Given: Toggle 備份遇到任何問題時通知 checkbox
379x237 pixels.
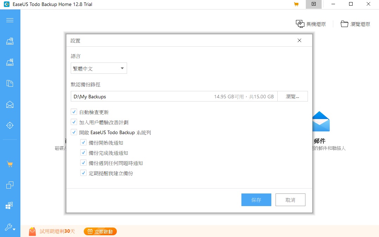Looking at the screenshot, I should 83,163.
